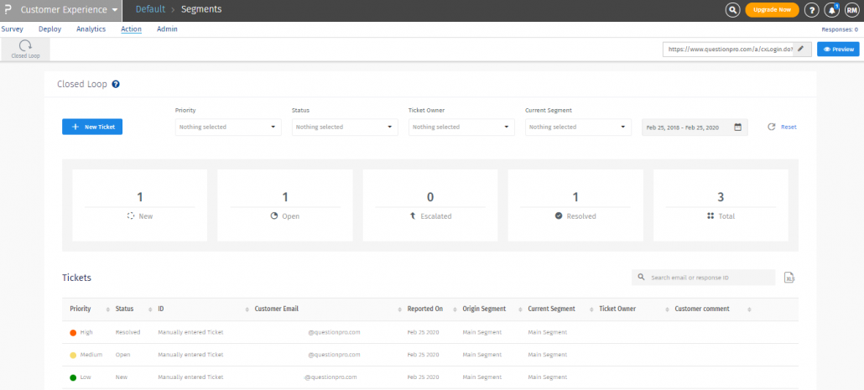Click the Upgrade Now button

click(x=772, y=10)
